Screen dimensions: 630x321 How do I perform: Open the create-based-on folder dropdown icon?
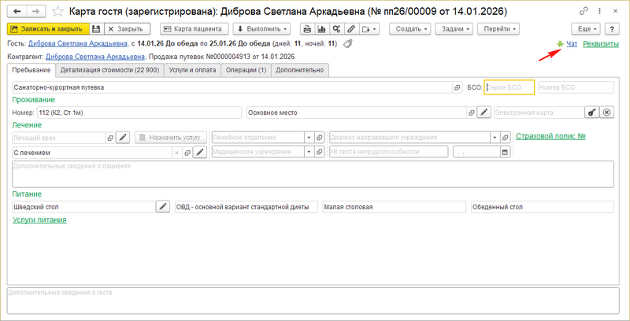[x=369, y=29]
